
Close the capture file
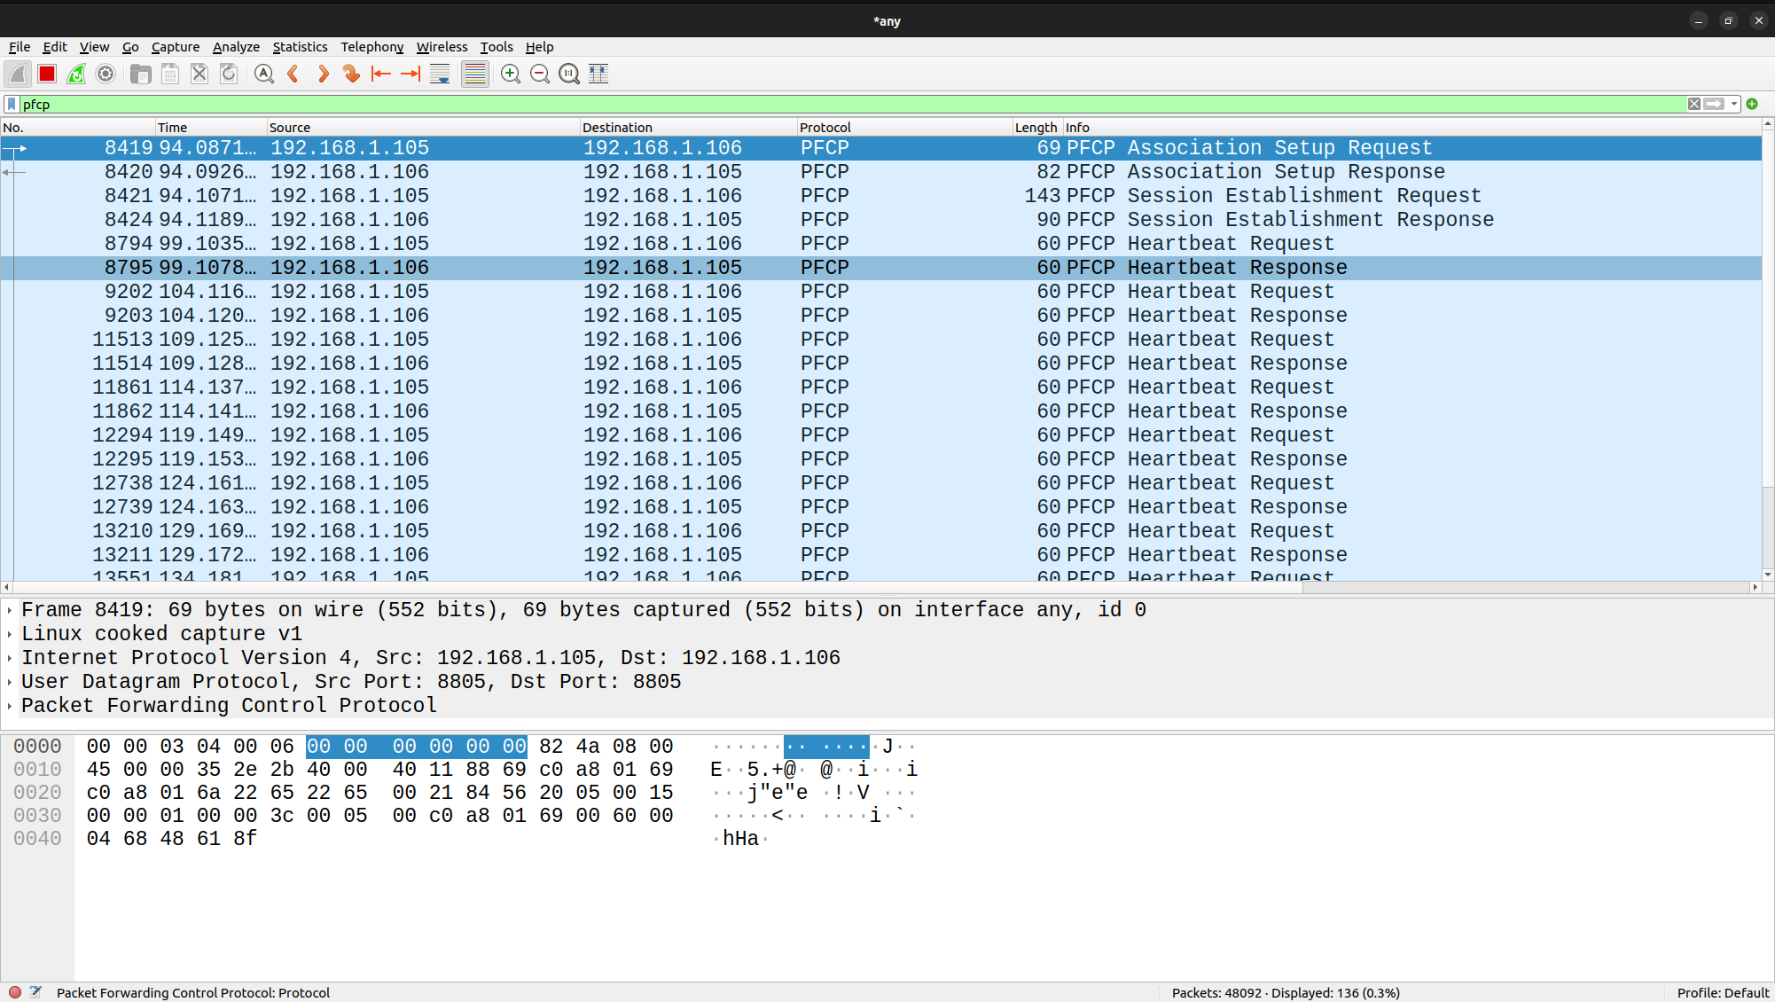click(199, 74)
